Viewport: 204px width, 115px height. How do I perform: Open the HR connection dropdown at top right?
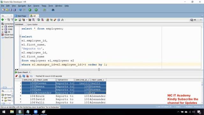click(x=200, y=20)
